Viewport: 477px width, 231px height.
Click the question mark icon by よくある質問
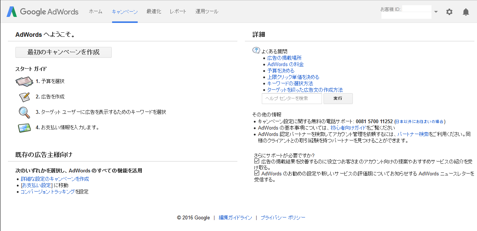click(256, 50)
